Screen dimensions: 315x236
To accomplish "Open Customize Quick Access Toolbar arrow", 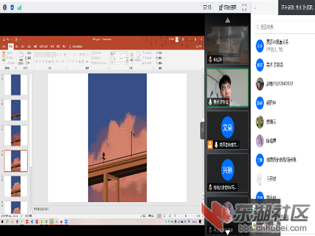I will 20,40.
